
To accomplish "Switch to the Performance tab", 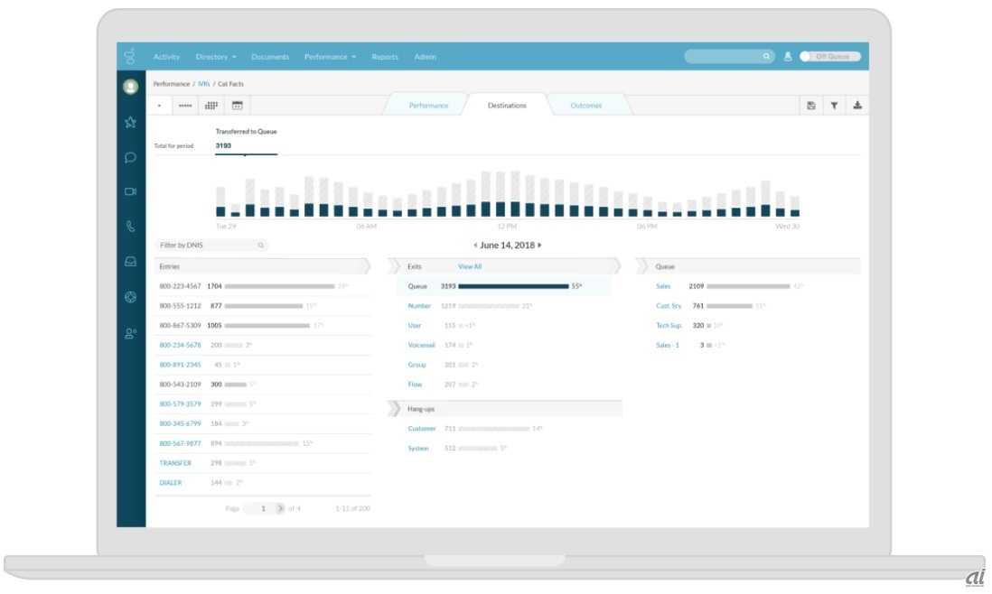I will 428,106.
